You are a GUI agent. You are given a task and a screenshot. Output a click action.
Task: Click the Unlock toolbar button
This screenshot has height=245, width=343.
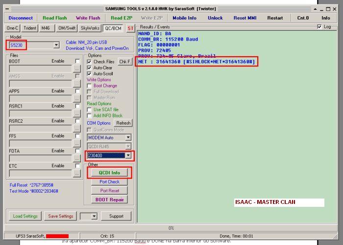point(215,18)
